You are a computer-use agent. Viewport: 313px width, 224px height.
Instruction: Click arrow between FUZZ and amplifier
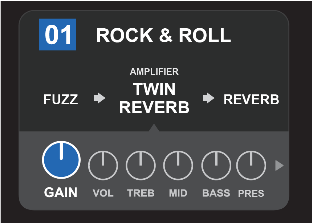[99, 98]
